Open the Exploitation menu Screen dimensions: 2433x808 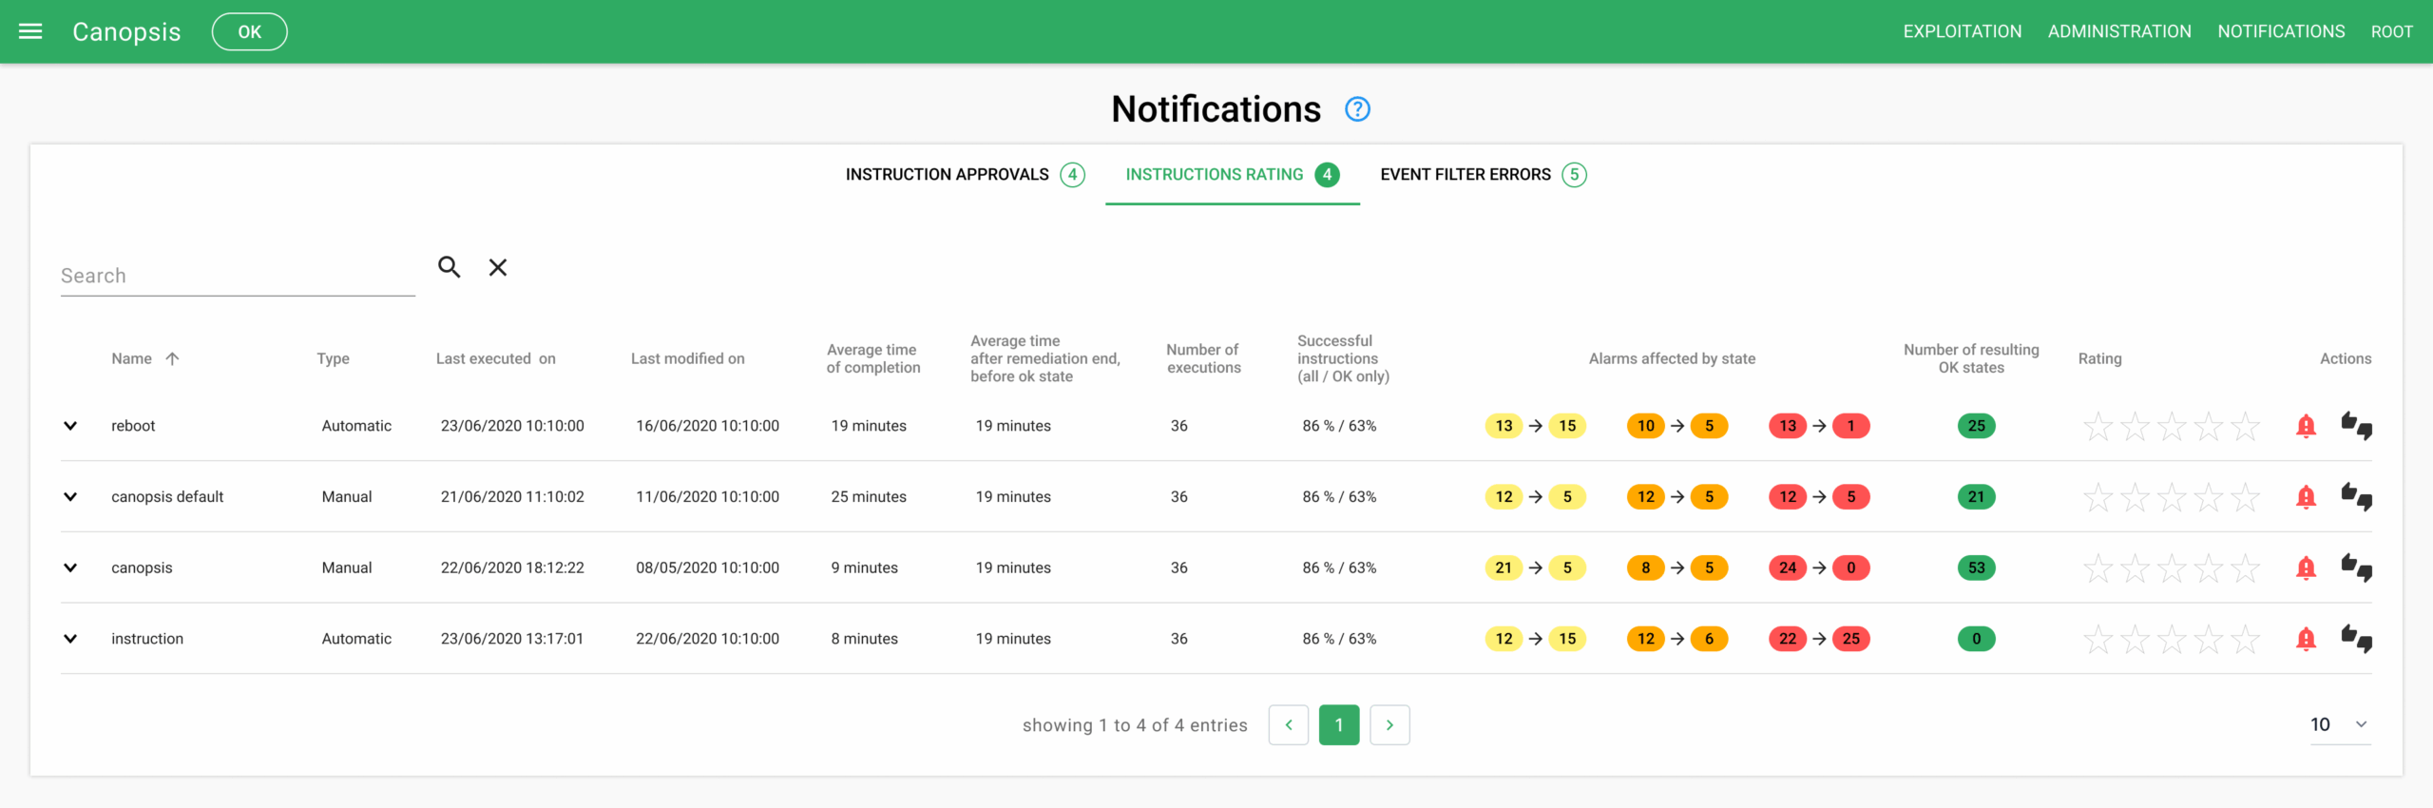[1962, 31]
